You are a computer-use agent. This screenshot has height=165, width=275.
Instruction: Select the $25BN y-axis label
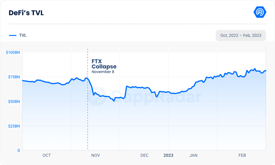click(13, 126)
